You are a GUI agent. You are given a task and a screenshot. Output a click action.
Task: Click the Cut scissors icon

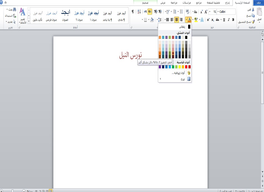tap(253, 10)
